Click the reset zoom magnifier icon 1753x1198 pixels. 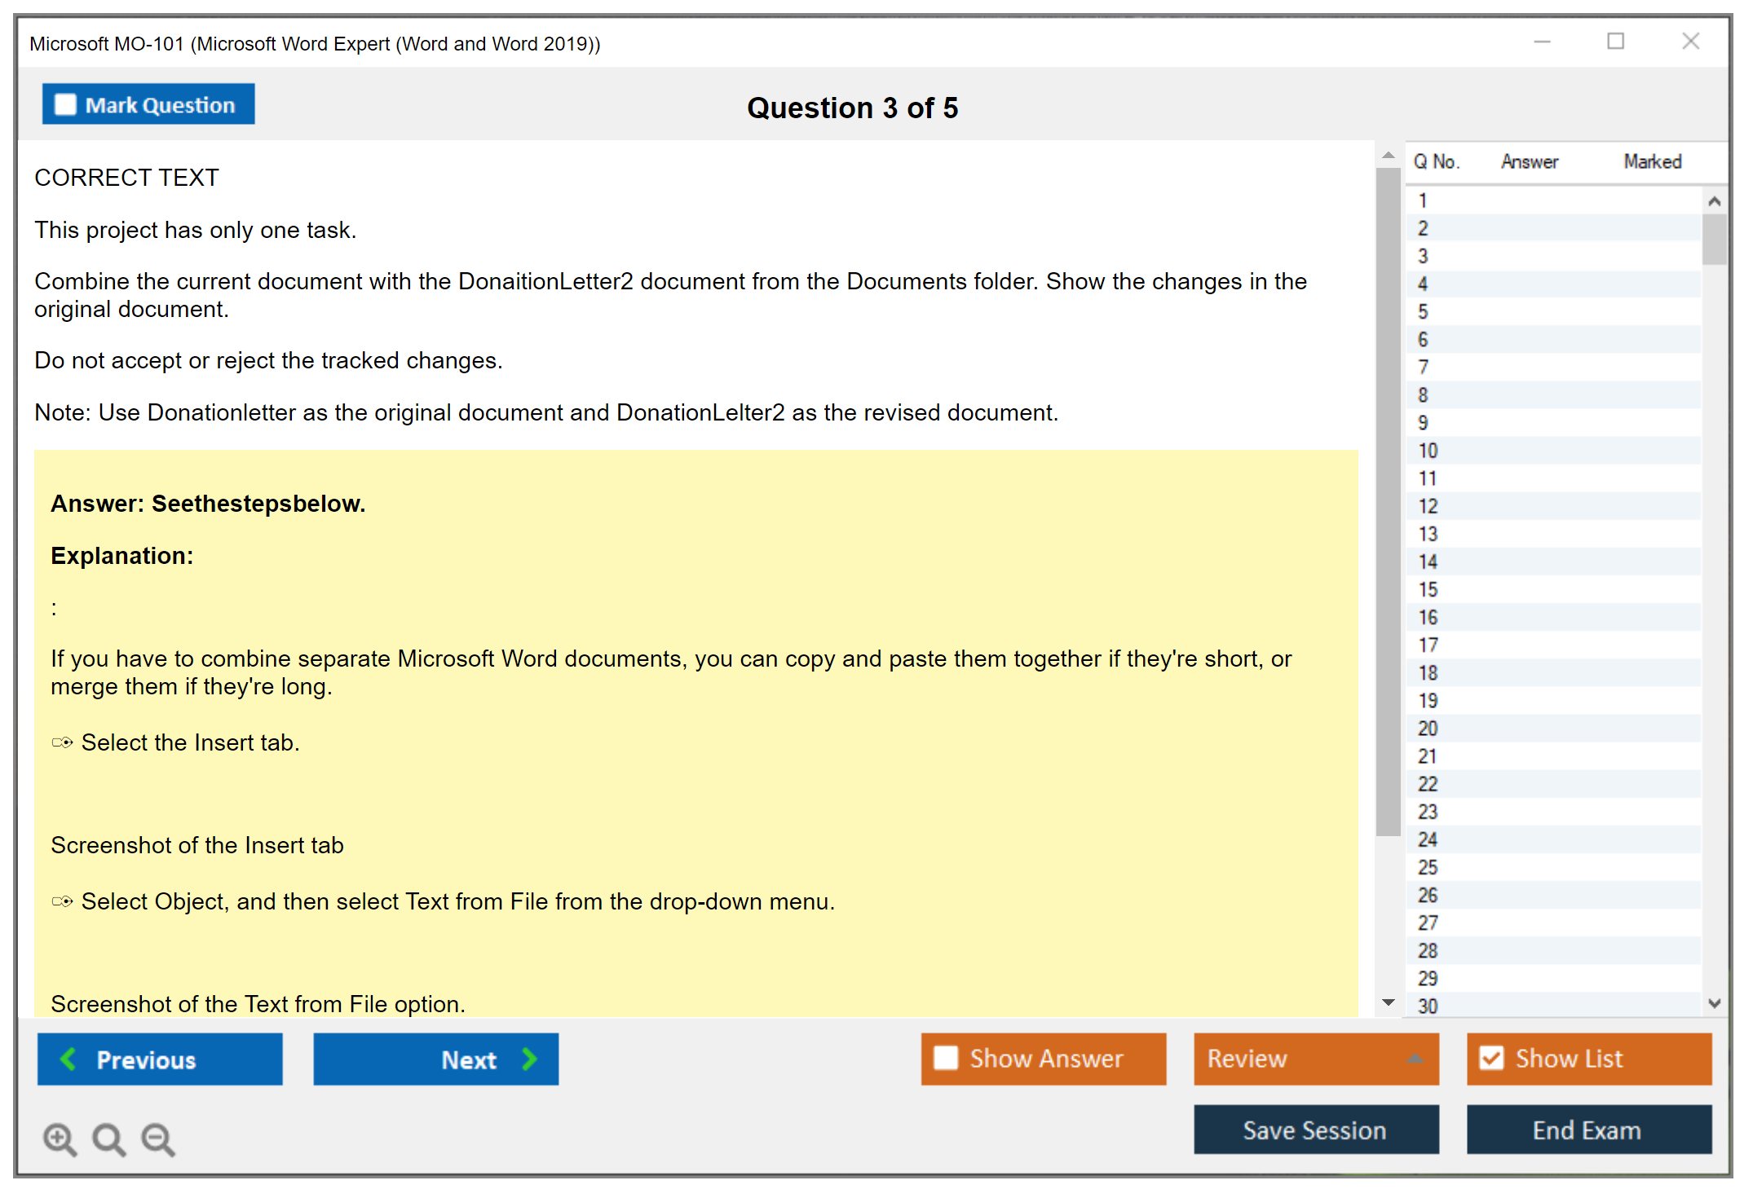(x=108, y=1139)
